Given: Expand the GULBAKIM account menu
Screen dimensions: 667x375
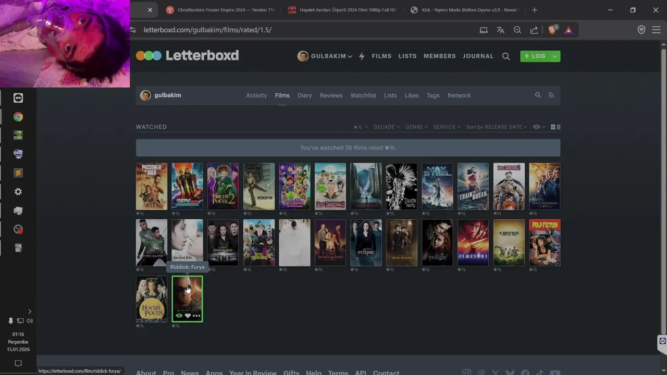Looking at the screenshot, I should [325, 56].
